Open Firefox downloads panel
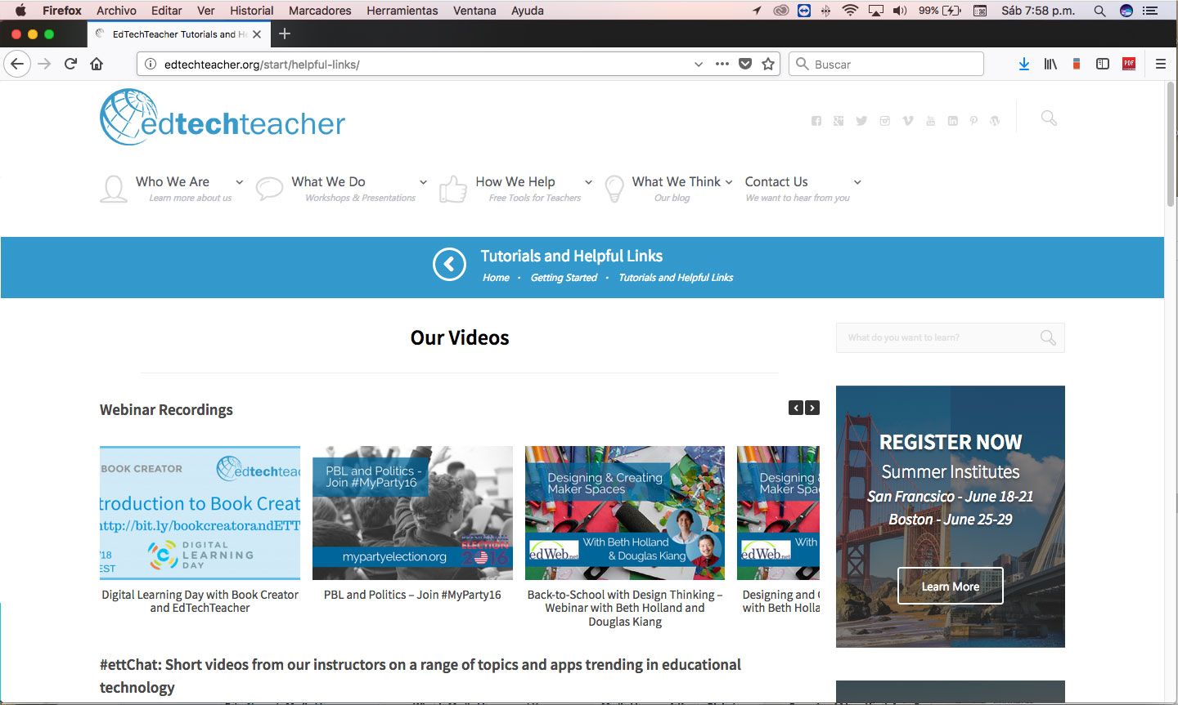 [x=1024, y=64]
